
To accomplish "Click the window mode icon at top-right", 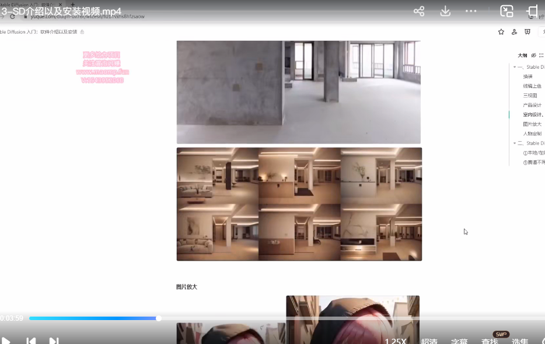I will [x=532, y=11].
